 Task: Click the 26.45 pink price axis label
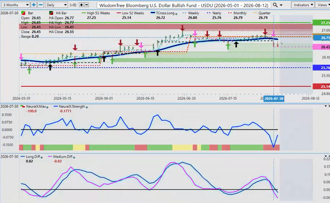(321, 47)
